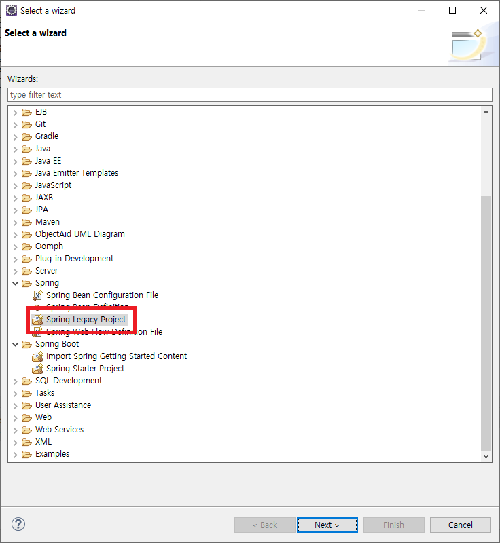Screen dimensions: 500x543
Task: Expand the Plug-in Development category
Action: (x=15, y=259)
